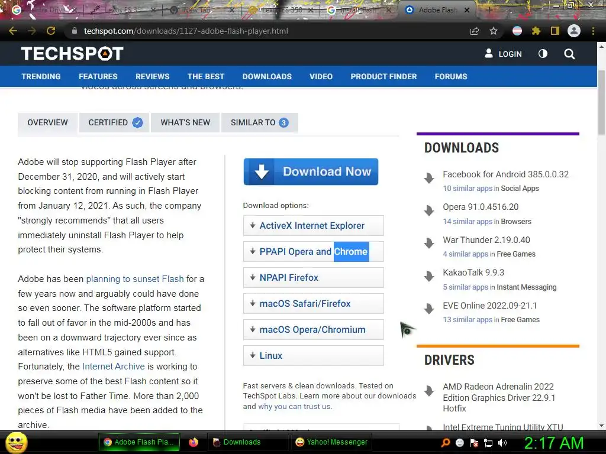Switch to the CERTIFIED tab
This screenshot has height=454, width=606.
[114, 123]
